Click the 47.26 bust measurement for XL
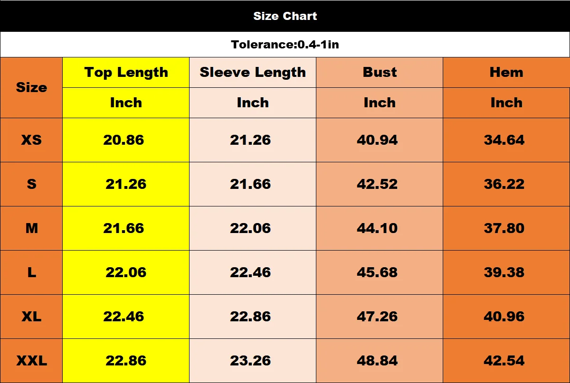This screenshot has height=383, width=570. click(380, 317)
